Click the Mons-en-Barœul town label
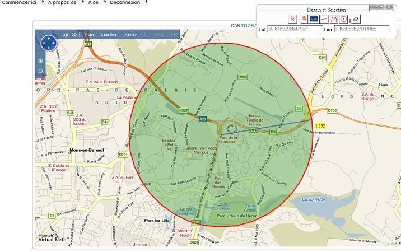Viewport: 401px width, 252px height. (x=87, y=150)
